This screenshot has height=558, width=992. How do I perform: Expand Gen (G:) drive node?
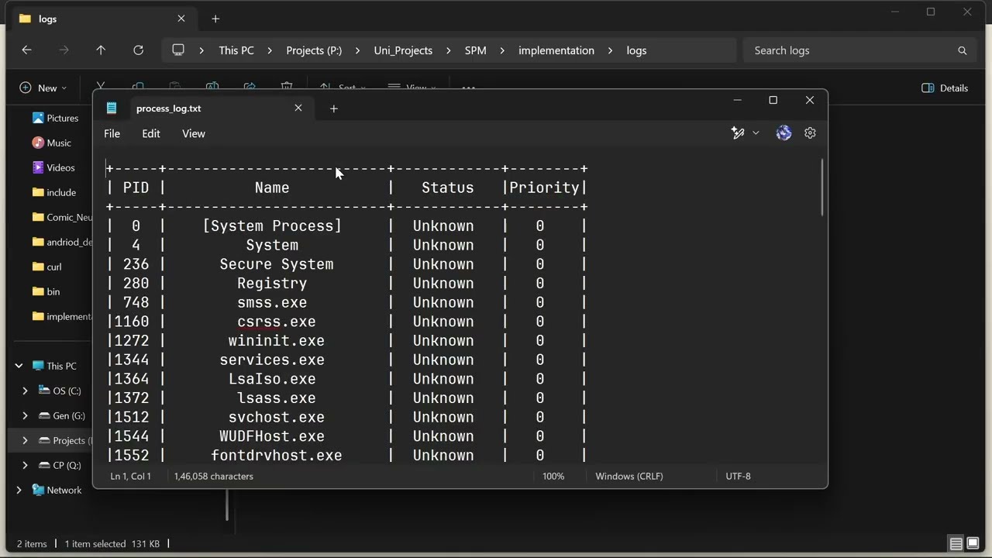tap(25, 415)
